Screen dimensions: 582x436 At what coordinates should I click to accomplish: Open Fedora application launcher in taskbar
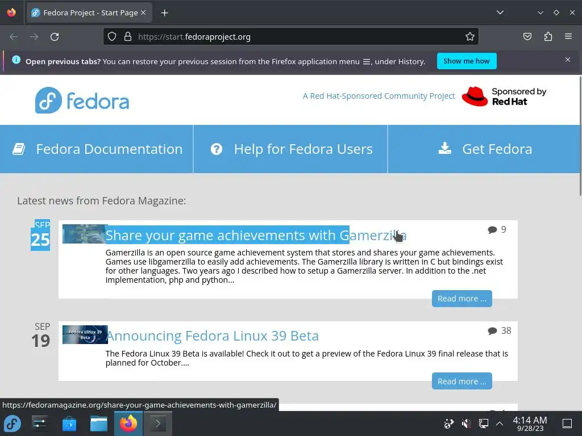(13, 424)
